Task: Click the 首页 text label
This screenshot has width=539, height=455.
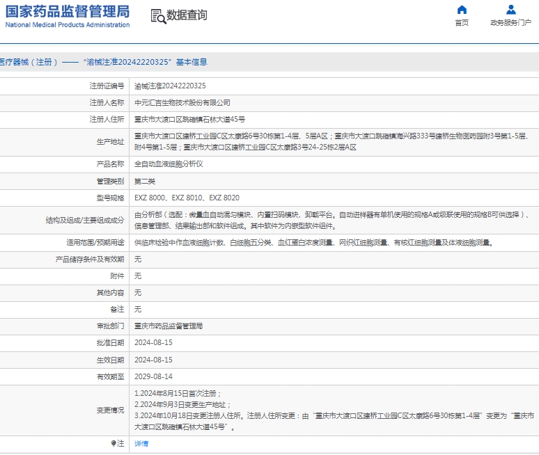Action: coord(462,23)
